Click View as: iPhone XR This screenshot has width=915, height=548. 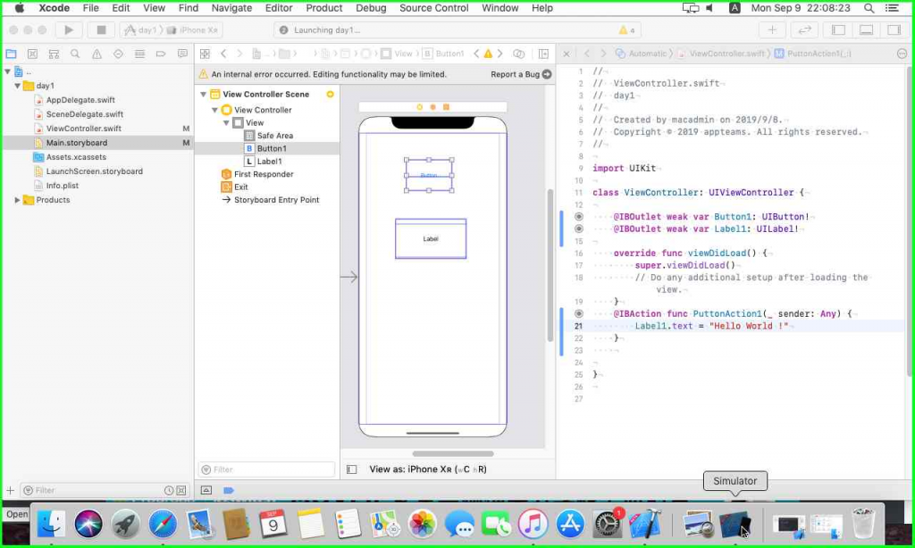[x=428, y=469]
